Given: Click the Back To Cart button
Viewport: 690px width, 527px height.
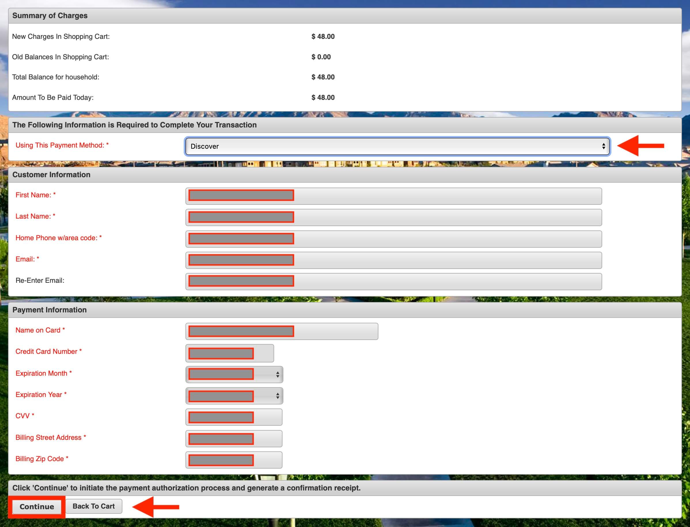Looking at the screenshot, I should (x=94, y=506).
